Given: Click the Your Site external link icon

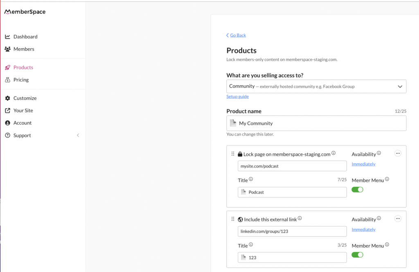Looking at the screenshot, I should click(8, 110).
